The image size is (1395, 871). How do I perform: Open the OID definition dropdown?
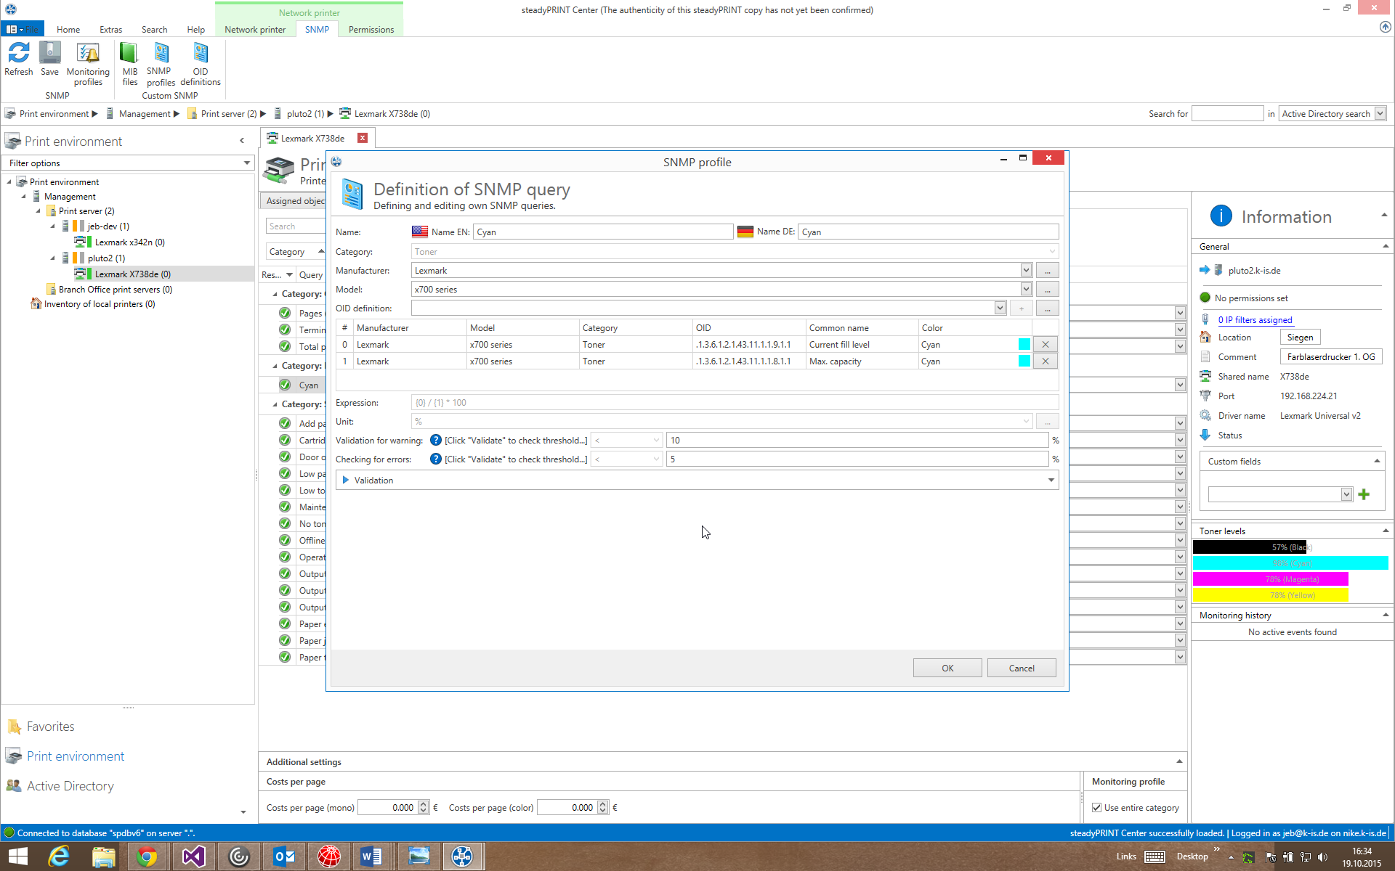pos(1000,308)
